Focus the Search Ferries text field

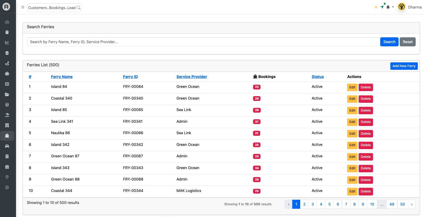203,42
